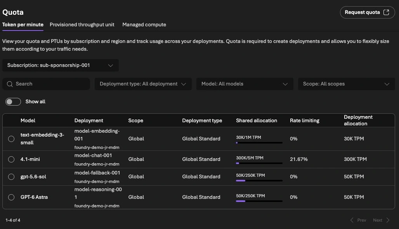Viewport: 399px width, 229px height.
Task: Click the Prev page chevron arrow
Action: pyautogui.click(x=352, y=220)
